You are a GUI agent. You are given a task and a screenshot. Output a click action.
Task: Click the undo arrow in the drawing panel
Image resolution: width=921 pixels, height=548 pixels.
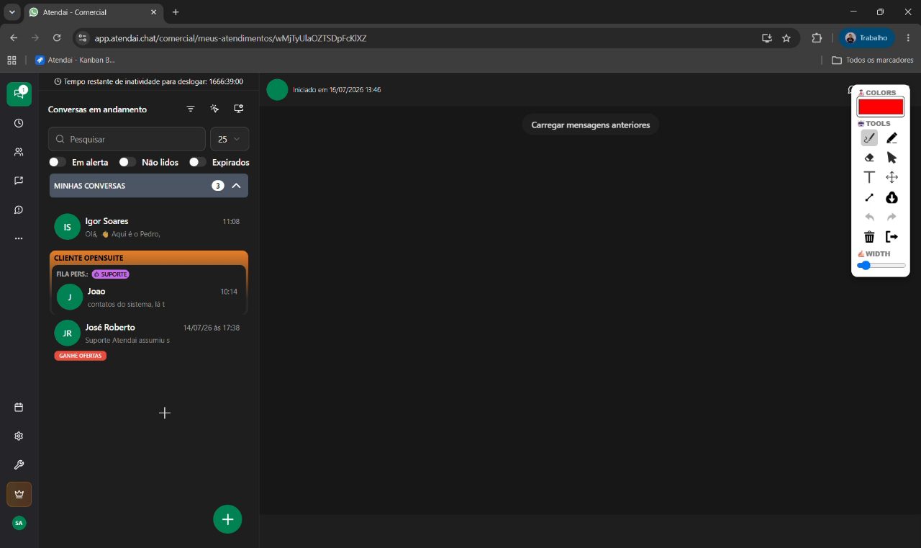[x=869, y=217]
